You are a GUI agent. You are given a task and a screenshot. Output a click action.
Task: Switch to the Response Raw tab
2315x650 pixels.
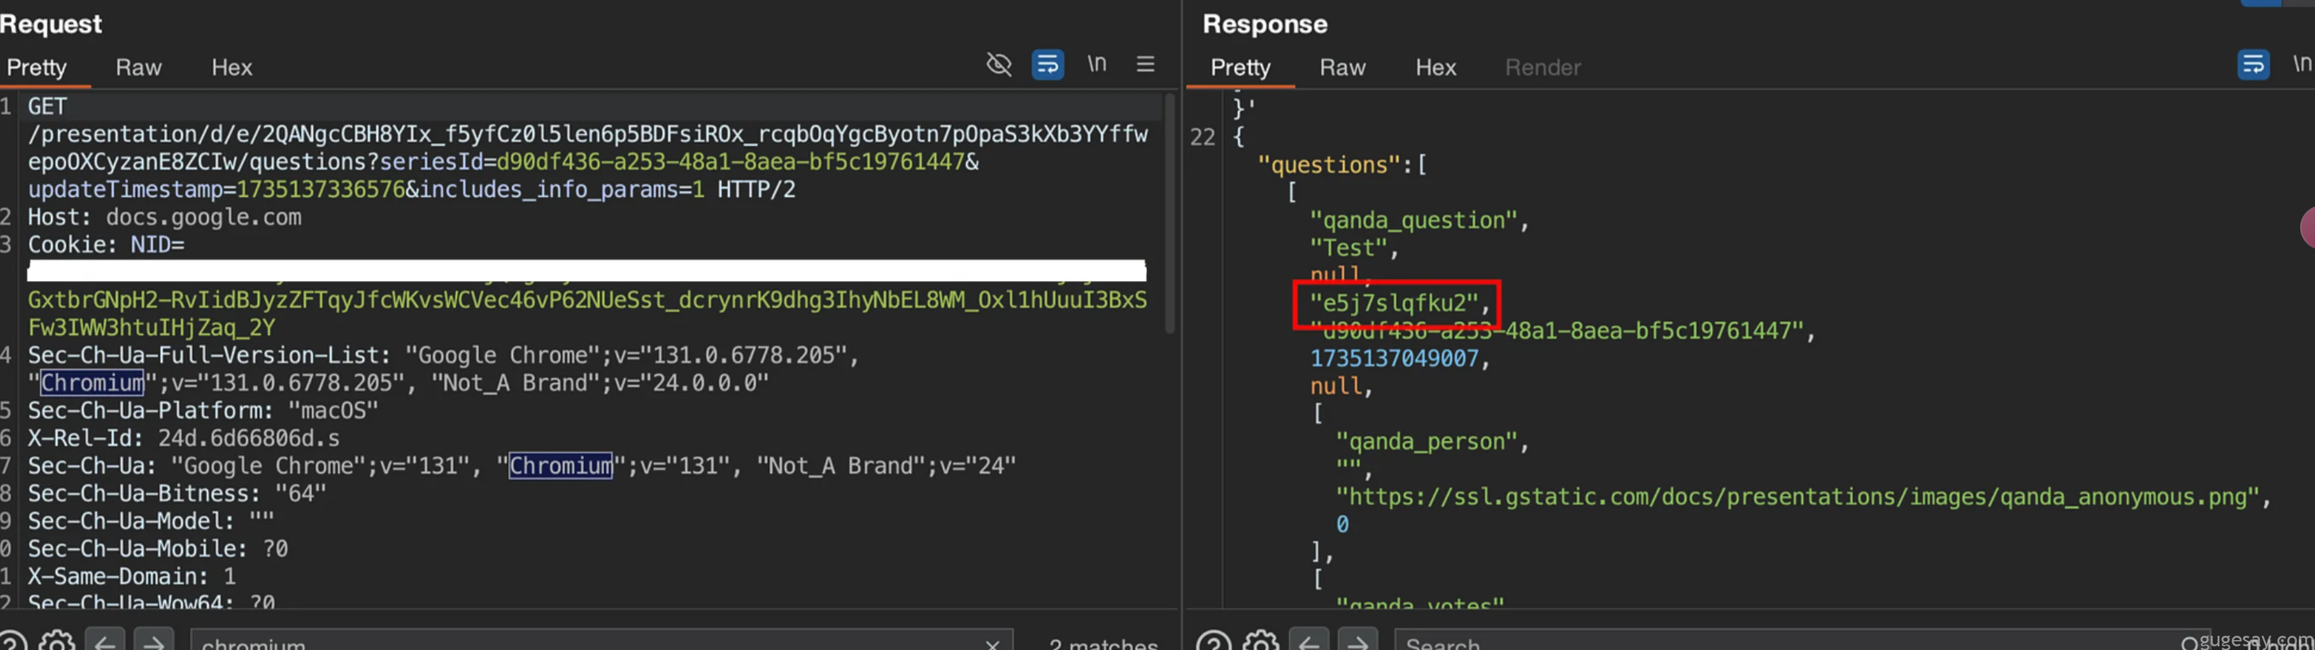pos(1343,67)
